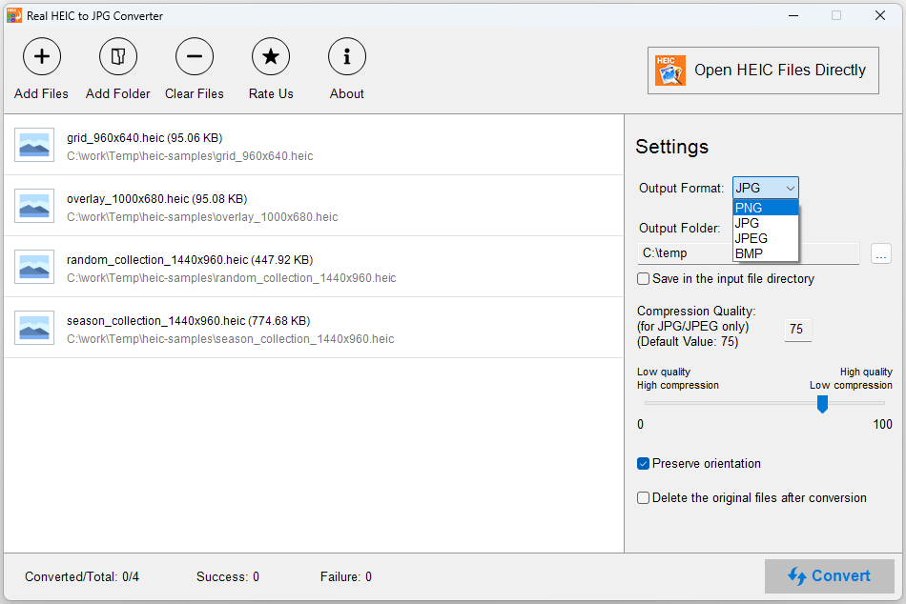This screenshot has height=604, width=906.
Task: Click the output folder browse button
Action: 881,252
